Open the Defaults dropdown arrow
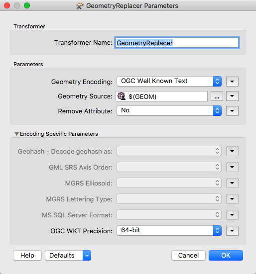Screen dimensions: 256x274 pyautogui.click(x=87, y=256)
